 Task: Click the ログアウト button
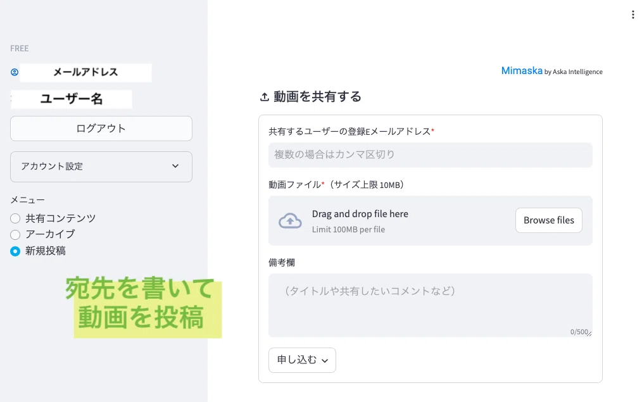pyautogui.click(x=101, y=129)
